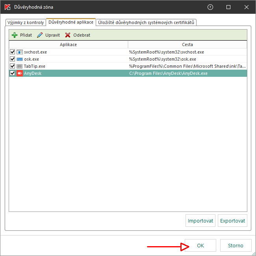Cancel with the Storno button

coord(236,245)
